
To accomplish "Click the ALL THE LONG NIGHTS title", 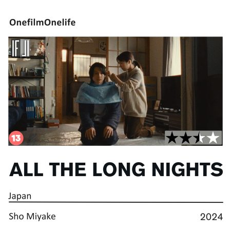I will click(116, 169).
